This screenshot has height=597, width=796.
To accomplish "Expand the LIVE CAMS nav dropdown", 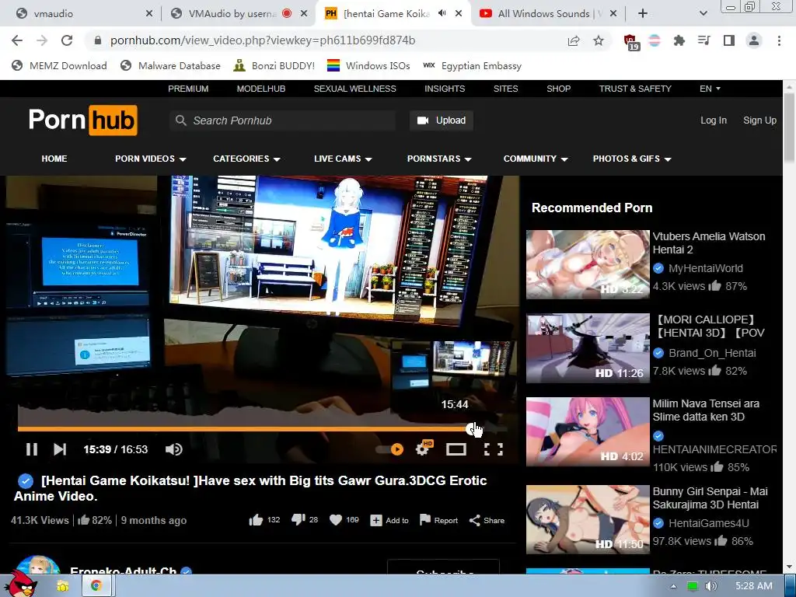I will (343, 159).
